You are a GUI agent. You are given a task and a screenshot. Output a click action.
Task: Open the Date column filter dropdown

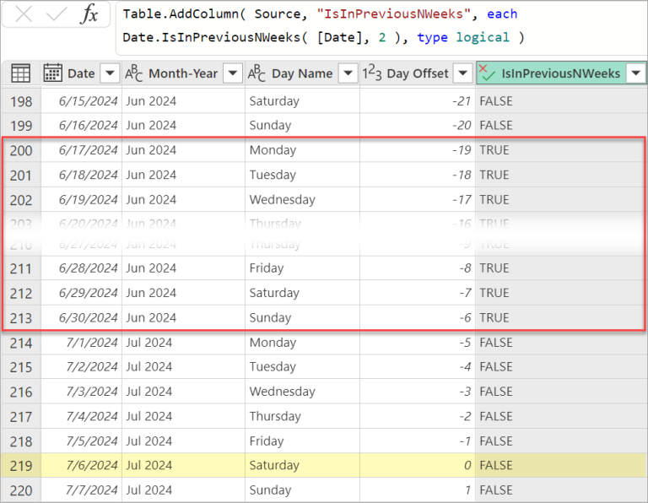[x=110, y=73]
